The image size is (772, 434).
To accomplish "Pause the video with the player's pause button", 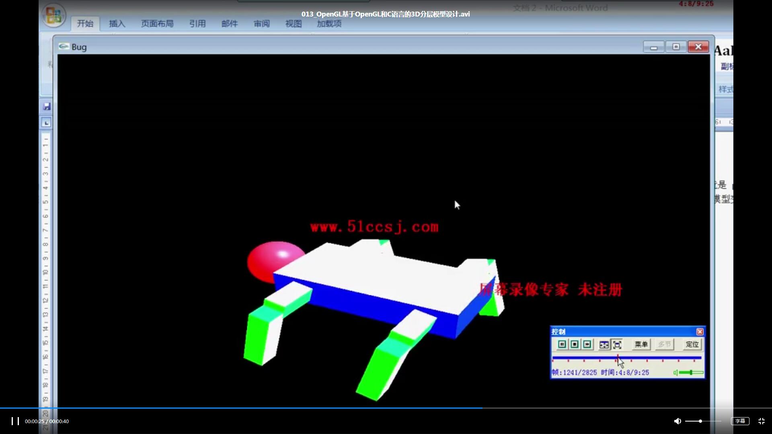I will click(15, 421).
